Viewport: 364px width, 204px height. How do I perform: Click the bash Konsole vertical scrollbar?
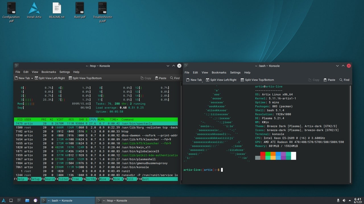coord(350,134)
